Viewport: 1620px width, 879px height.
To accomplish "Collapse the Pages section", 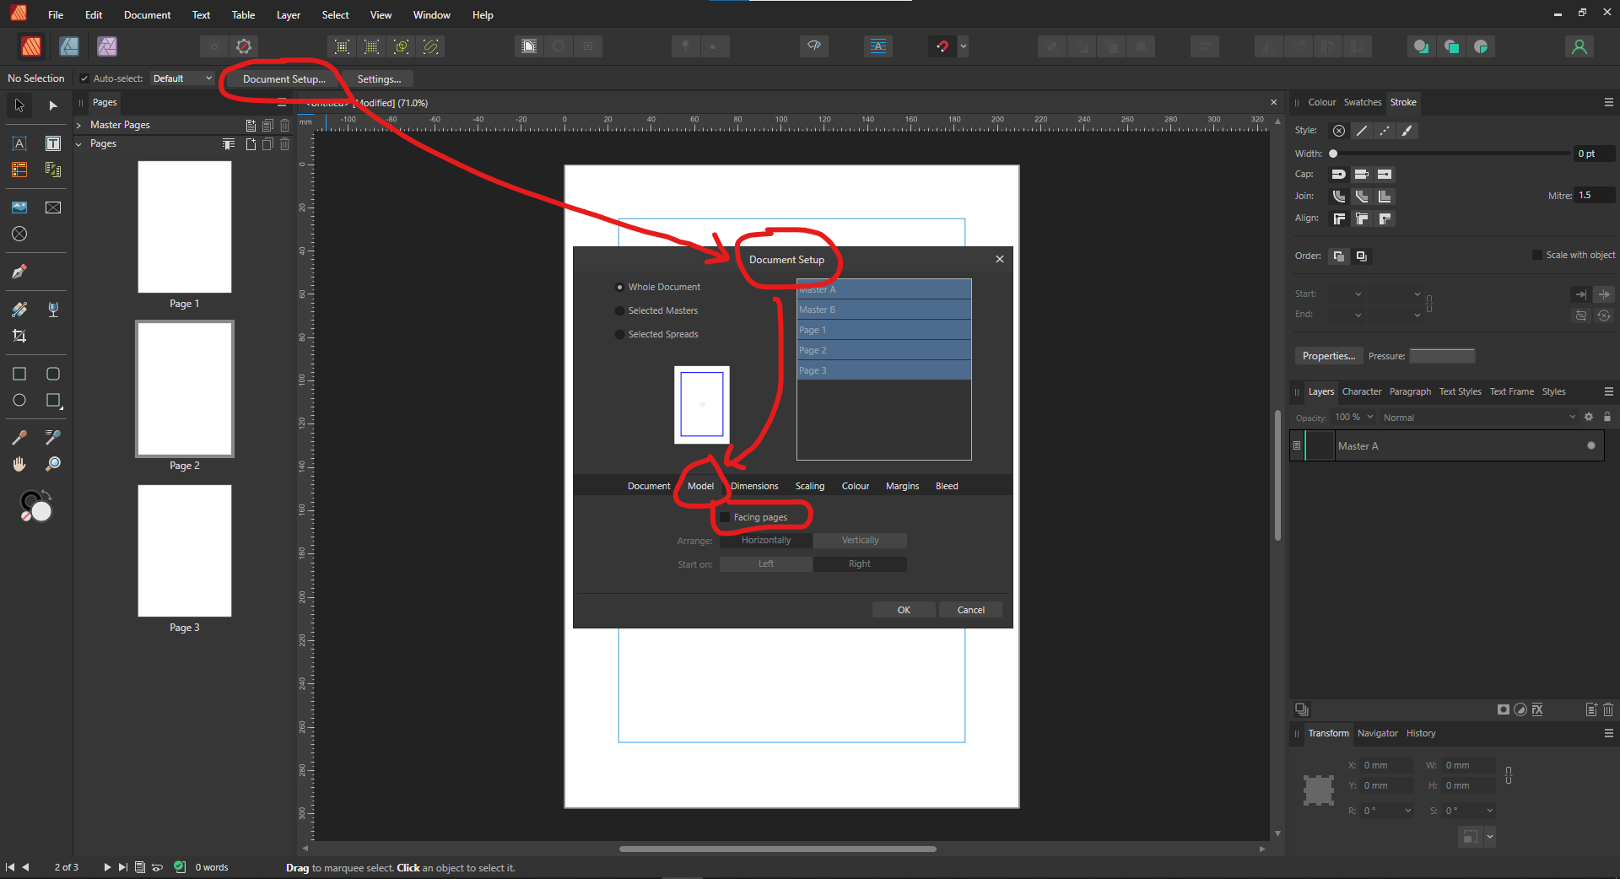I will [x=79, y=144].
